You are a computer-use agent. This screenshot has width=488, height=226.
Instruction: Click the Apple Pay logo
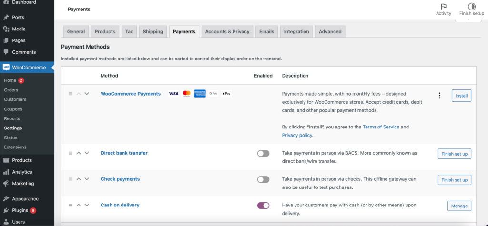click(x=226, y=94)
